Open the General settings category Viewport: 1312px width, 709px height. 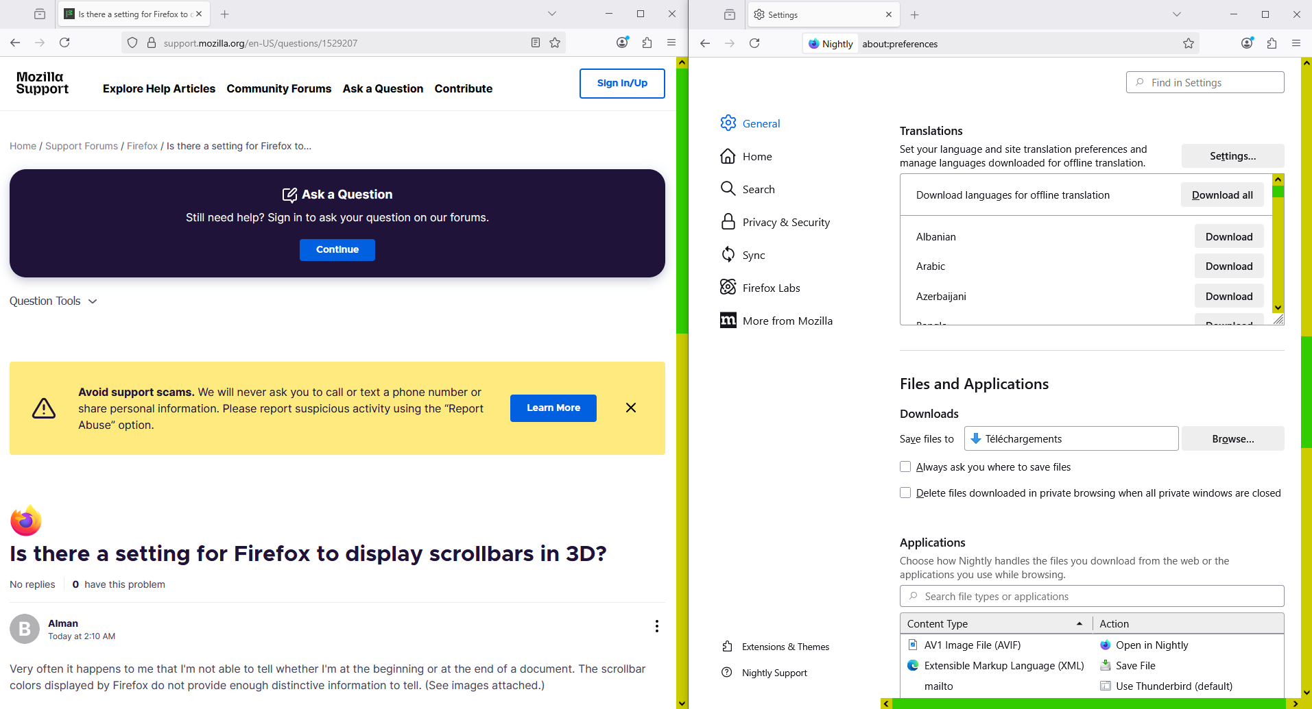[751, 123]
